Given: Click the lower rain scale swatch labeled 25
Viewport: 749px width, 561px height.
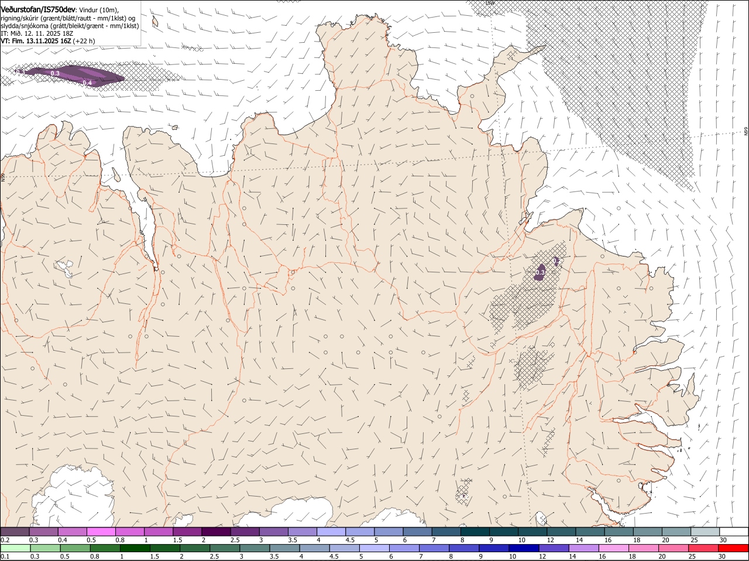Looking at the screenshot, I should 703,549.
